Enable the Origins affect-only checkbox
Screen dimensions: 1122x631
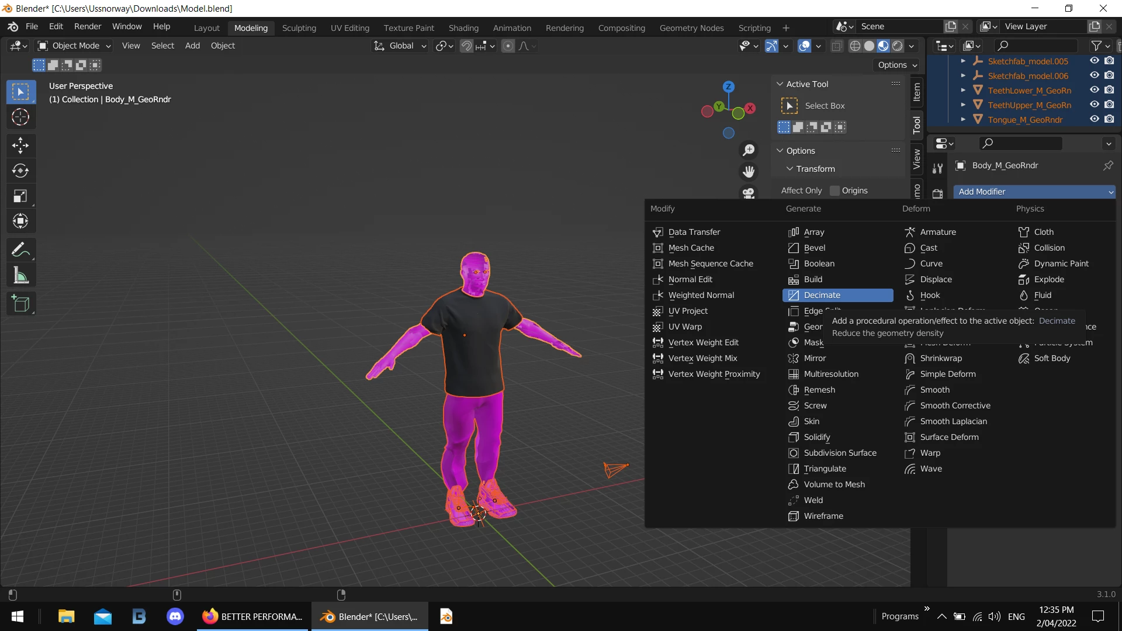point(834,190)
